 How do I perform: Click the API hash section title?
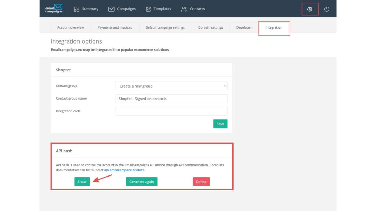(64, 151)
